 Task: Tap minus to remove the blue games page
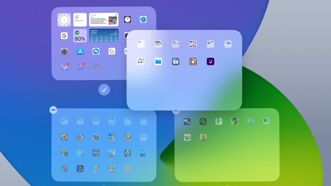[x=53, y=110]
